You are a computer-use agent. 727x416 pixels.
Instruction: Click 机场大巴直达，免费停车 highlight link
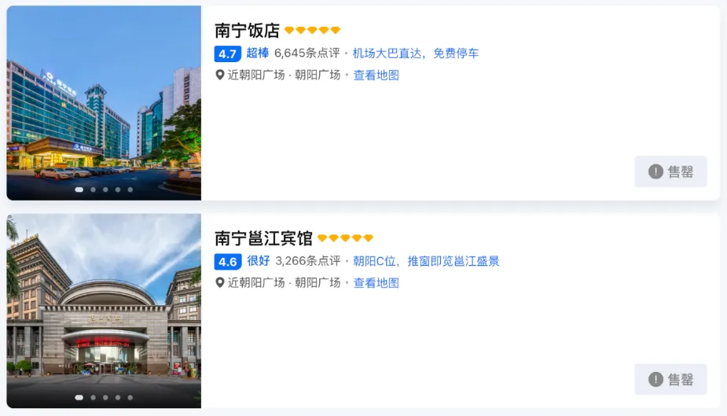tap(416, 53)
